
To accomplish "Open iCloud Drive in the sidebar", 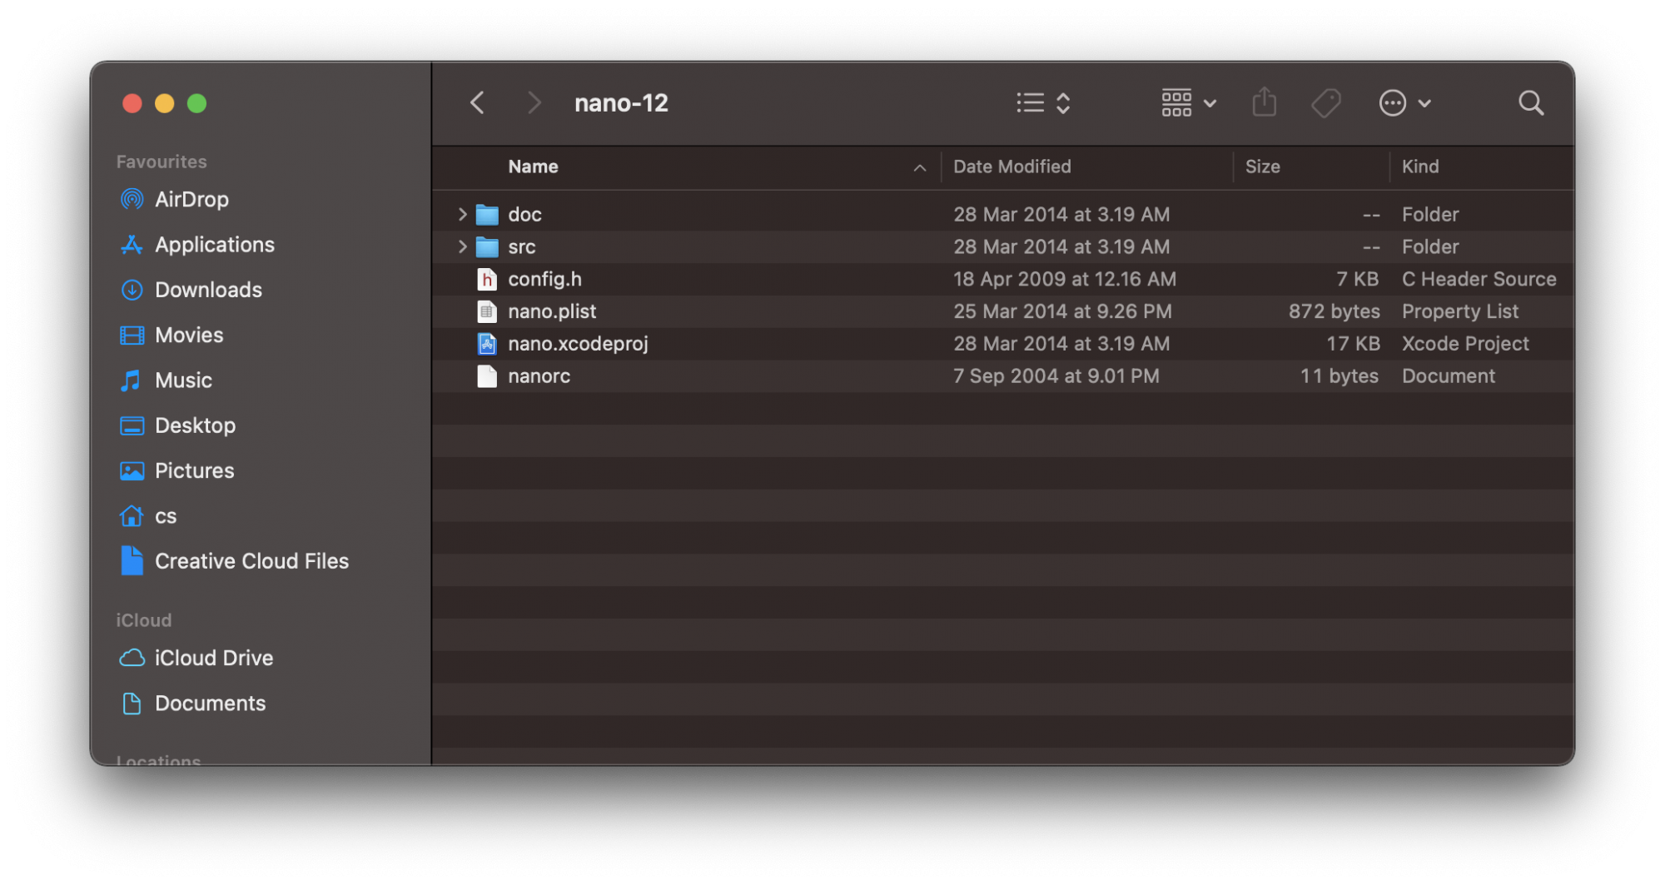I will click(213, 658).
